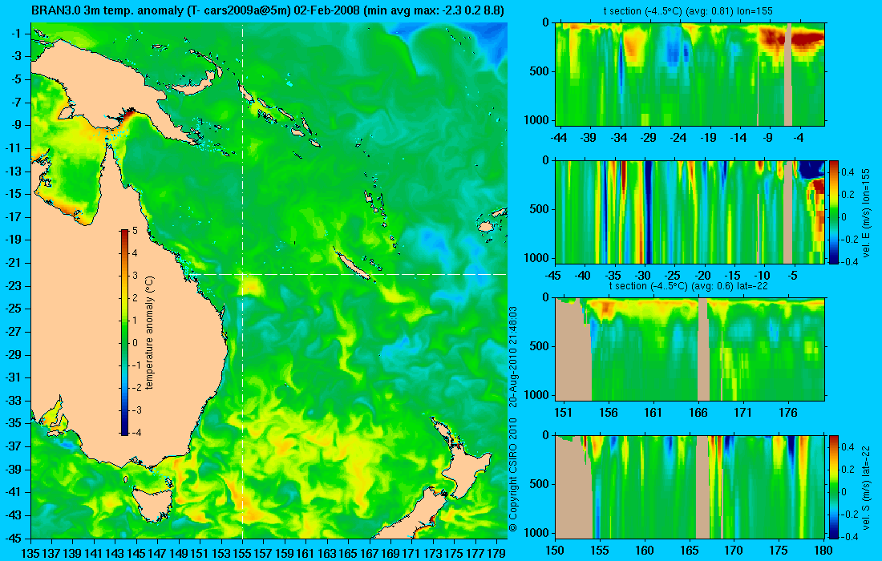
Task: Click the '0.4' tick on the vel. E colorbar
Action: pos(848,172)
